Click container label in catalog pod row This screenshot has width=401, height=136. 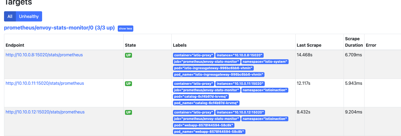click(x=193, y=84)
